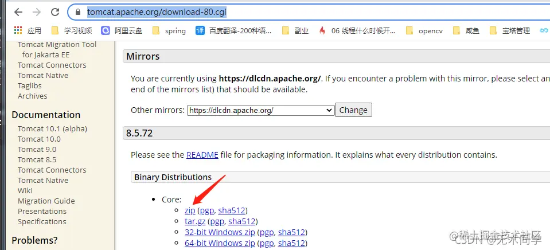Viewport: 550px width, 250px height.
Task: Open Tomcat Connectors under Documentation
Action: [52, 170]
